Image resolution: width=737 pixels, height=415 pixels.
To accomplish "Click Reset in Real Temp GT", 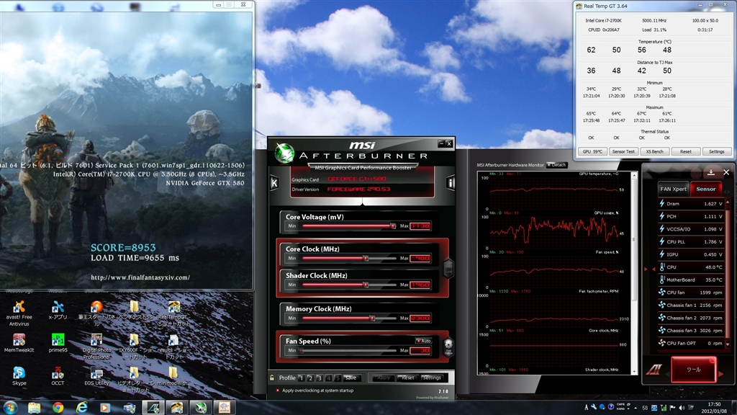I will click(x=685, y=151).
